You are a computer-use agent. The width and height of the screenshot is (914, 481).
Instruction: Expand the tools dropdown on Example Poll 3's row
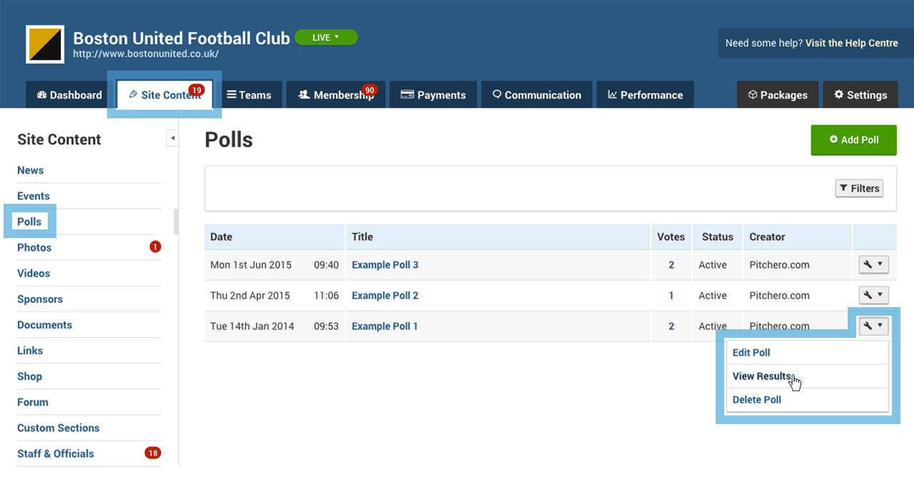[873, 264]
